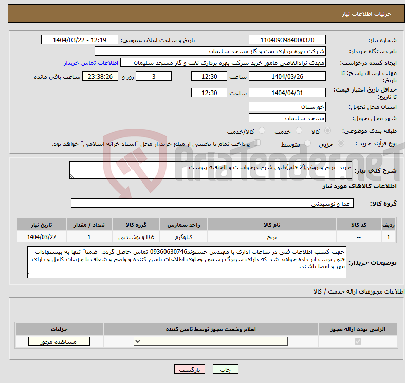Click the 1404/03/27 need date cell
Image resolution: width=405 pixels, height=383 pixels.
pyautogui.click(x=42, y=237)
